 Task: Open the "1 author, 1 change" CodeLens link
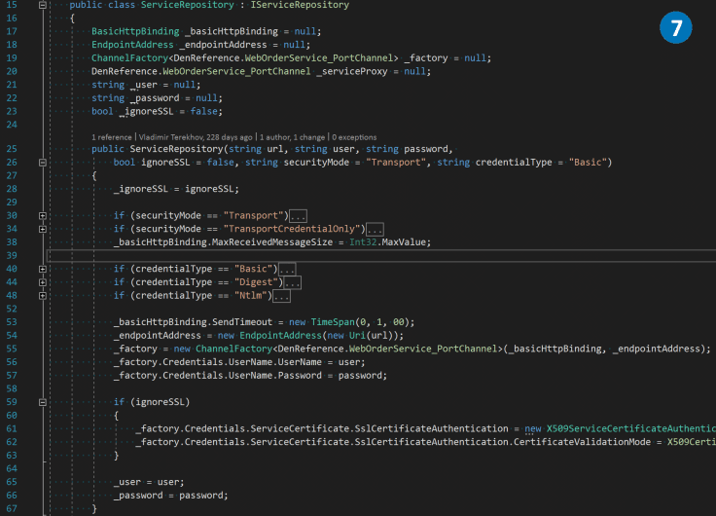[x=292, y=137]
